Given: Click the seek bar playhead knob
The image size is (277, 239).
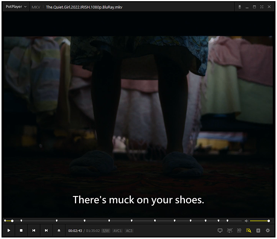Looking at the screenshot, I should [x=12, y=221].
